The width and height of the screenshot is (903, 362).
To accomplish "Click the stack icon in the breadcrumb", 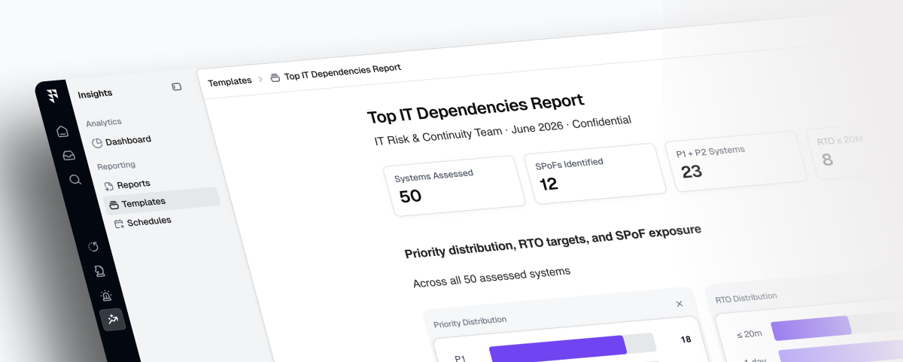I will coord(275,77).
